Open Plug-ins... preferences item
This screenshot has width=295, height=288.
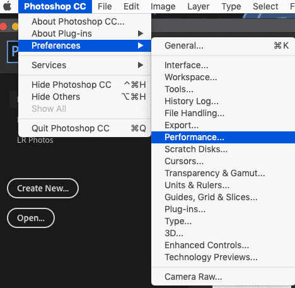[x=223, y=209]
